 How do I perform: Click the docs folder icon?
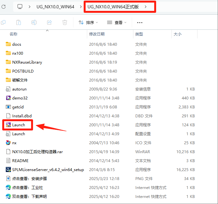8,44
